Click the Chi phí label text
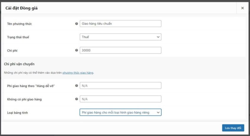The width and height of the screenshot is (250, 136). tap(13, 51)
